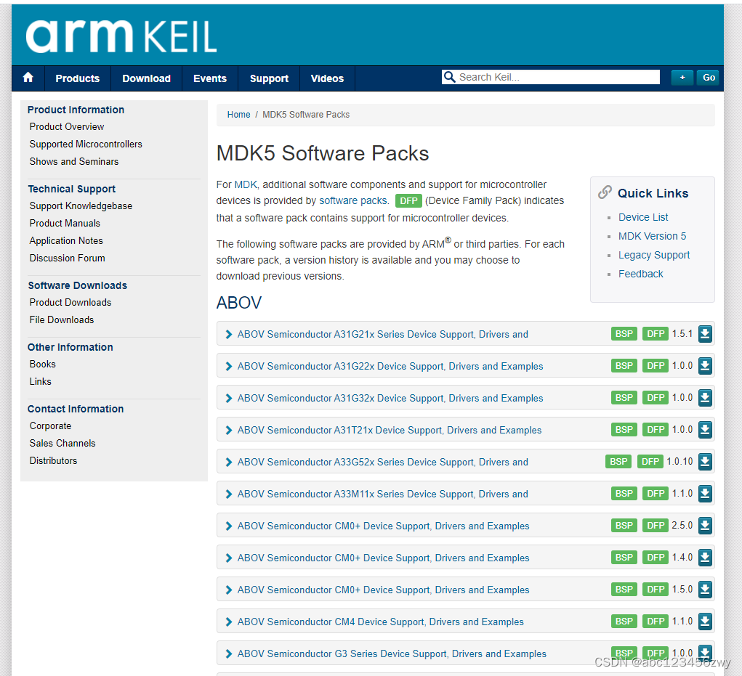Click DFP badge on A31G22x row

point(656,366)
